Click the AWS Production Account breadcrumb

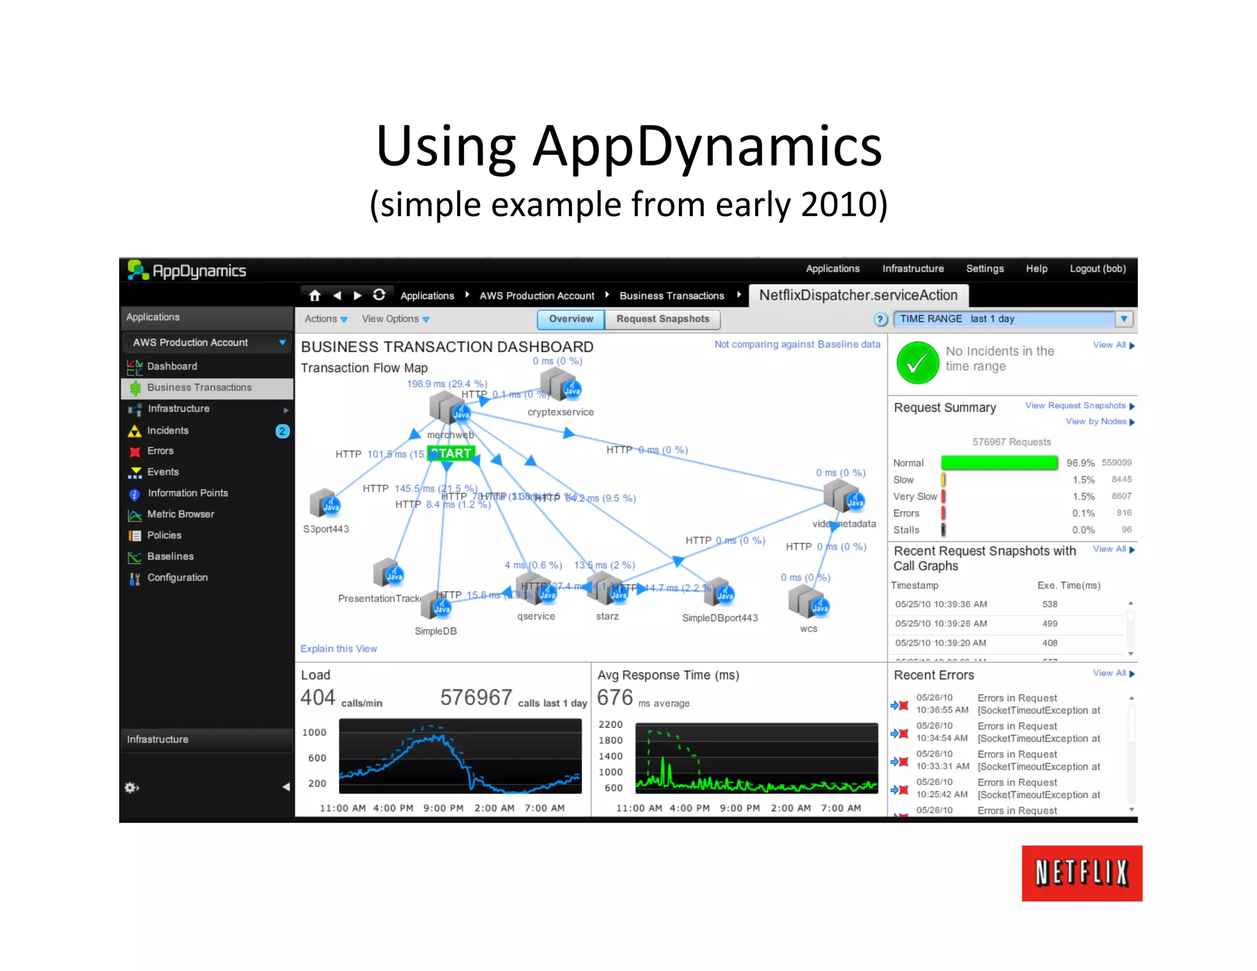tap(537, 296)
